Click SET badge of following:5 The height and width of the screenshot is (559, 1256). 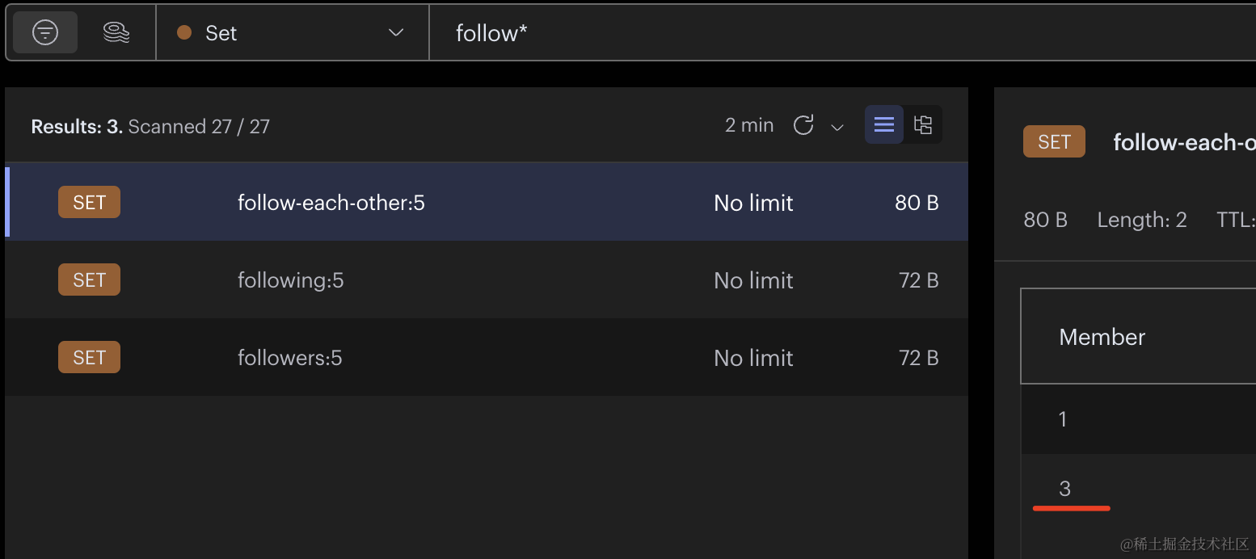click(x=89, y=280)
